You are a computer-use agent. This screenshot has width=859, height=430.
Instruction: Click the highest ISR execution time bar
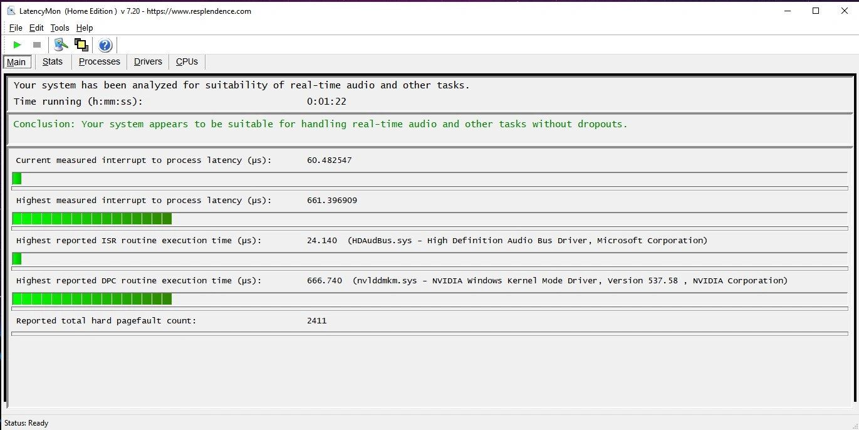coord(430,259)
